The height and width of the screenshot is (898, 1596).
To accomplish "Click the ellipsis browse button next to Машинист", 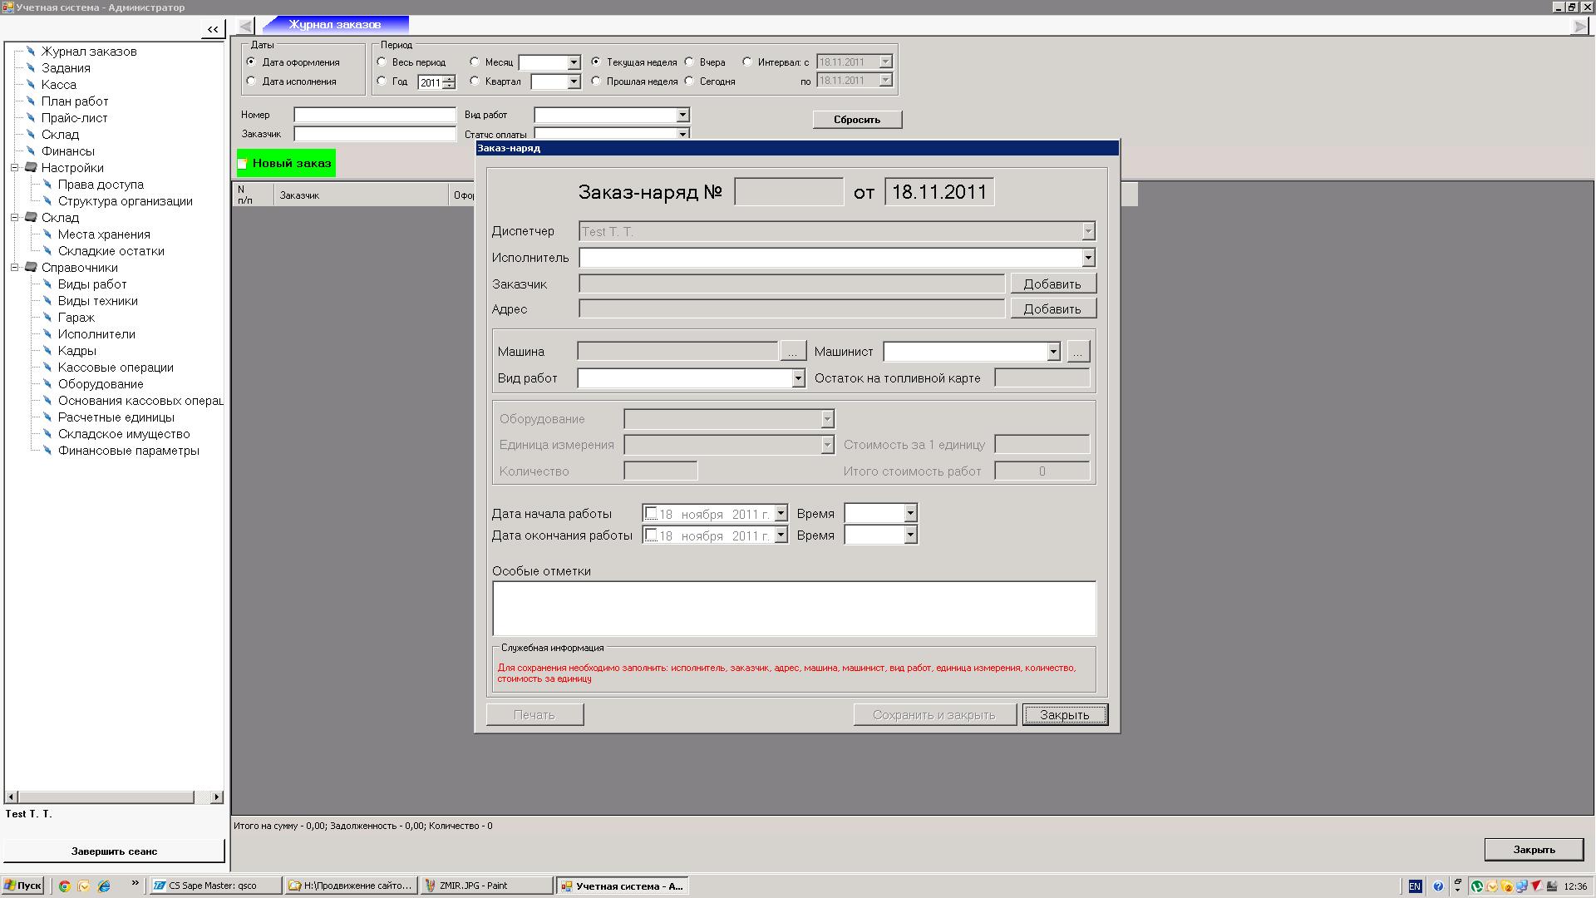I will pyautogui.click(x=1077, y=352).
